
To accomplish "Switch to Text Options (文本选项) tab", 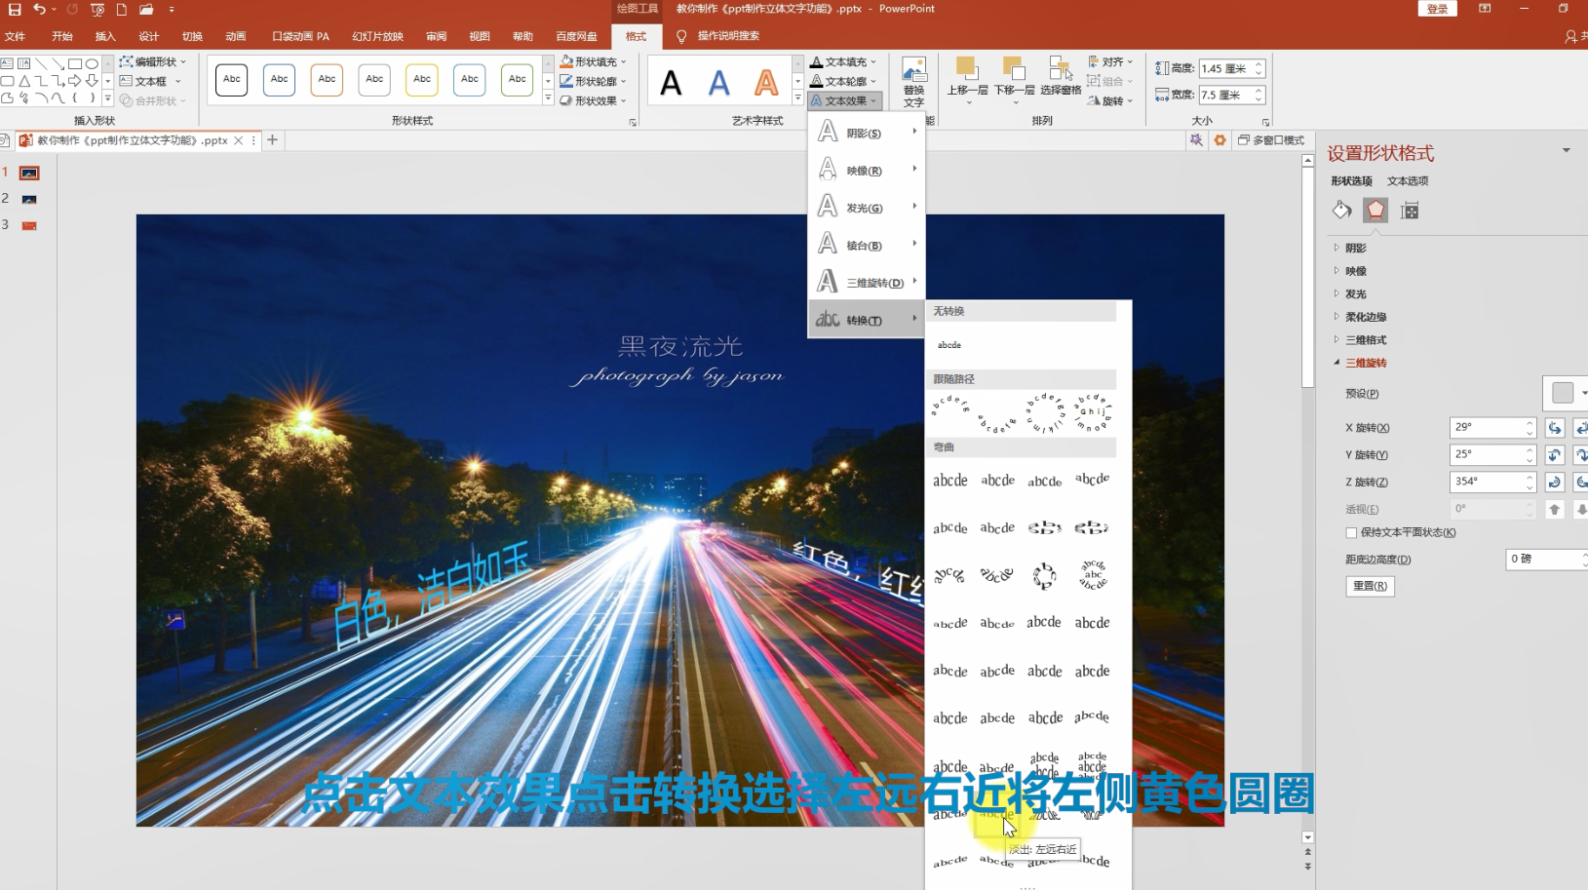I will (x=1408, y=181).
